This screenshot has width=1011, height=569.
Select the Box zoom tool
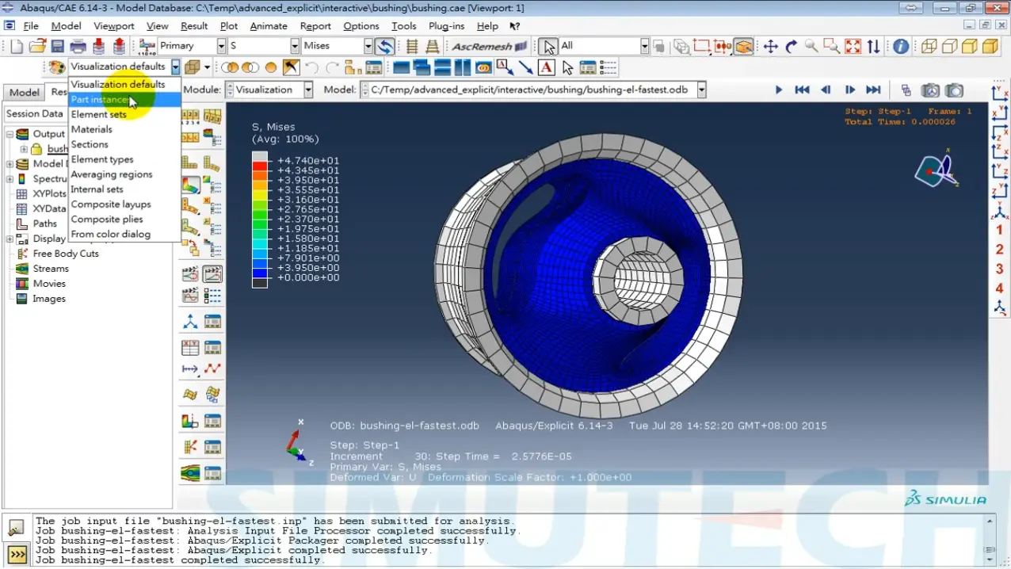point(832,47)
